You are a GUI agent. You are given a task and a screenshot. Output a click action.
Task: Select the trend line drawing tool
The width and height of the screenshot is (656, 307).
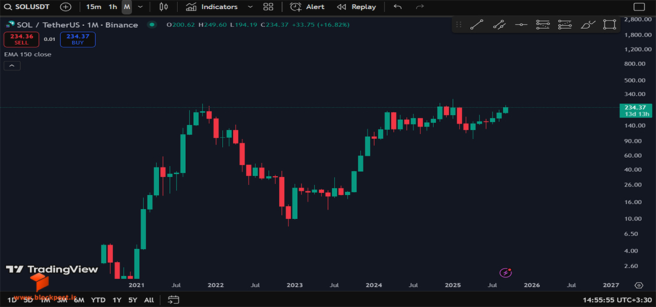(477, 25)
